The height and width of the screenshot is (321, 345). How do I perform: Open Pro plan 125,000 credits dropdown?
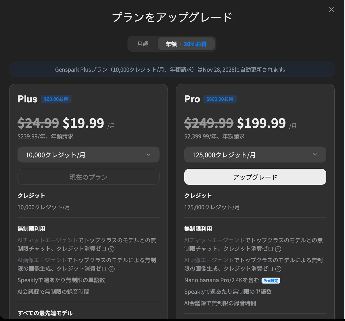(255, 155)
